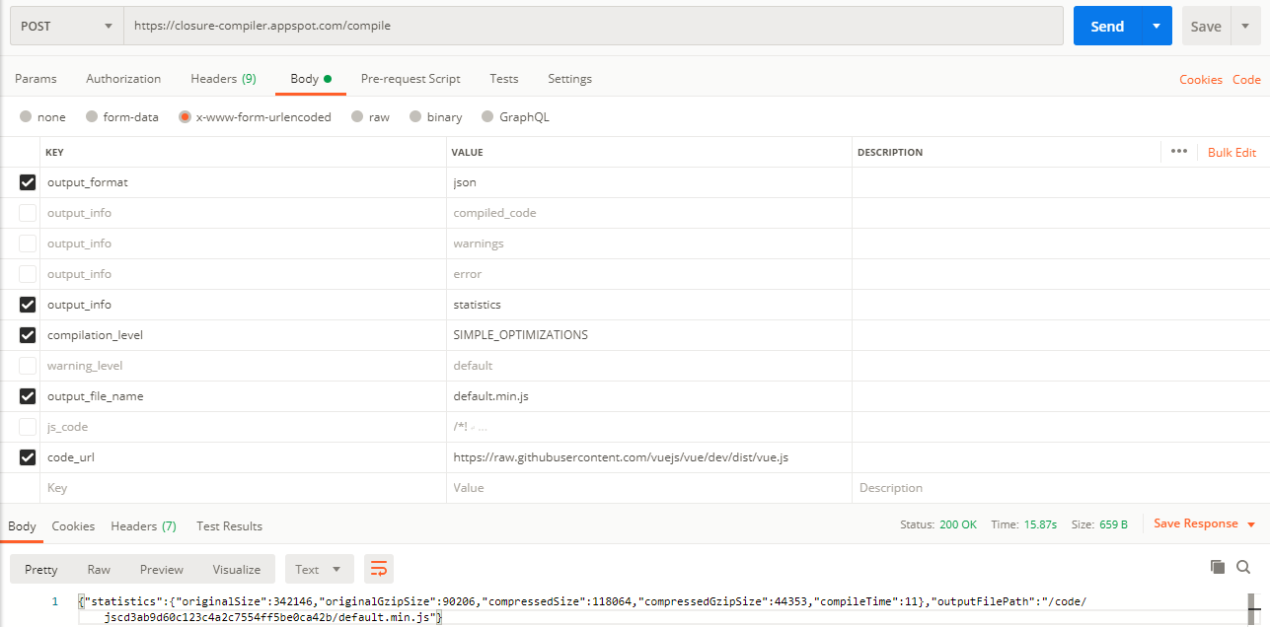
Task: Switch to the request Body tab
Action: [x=311, y=79]
